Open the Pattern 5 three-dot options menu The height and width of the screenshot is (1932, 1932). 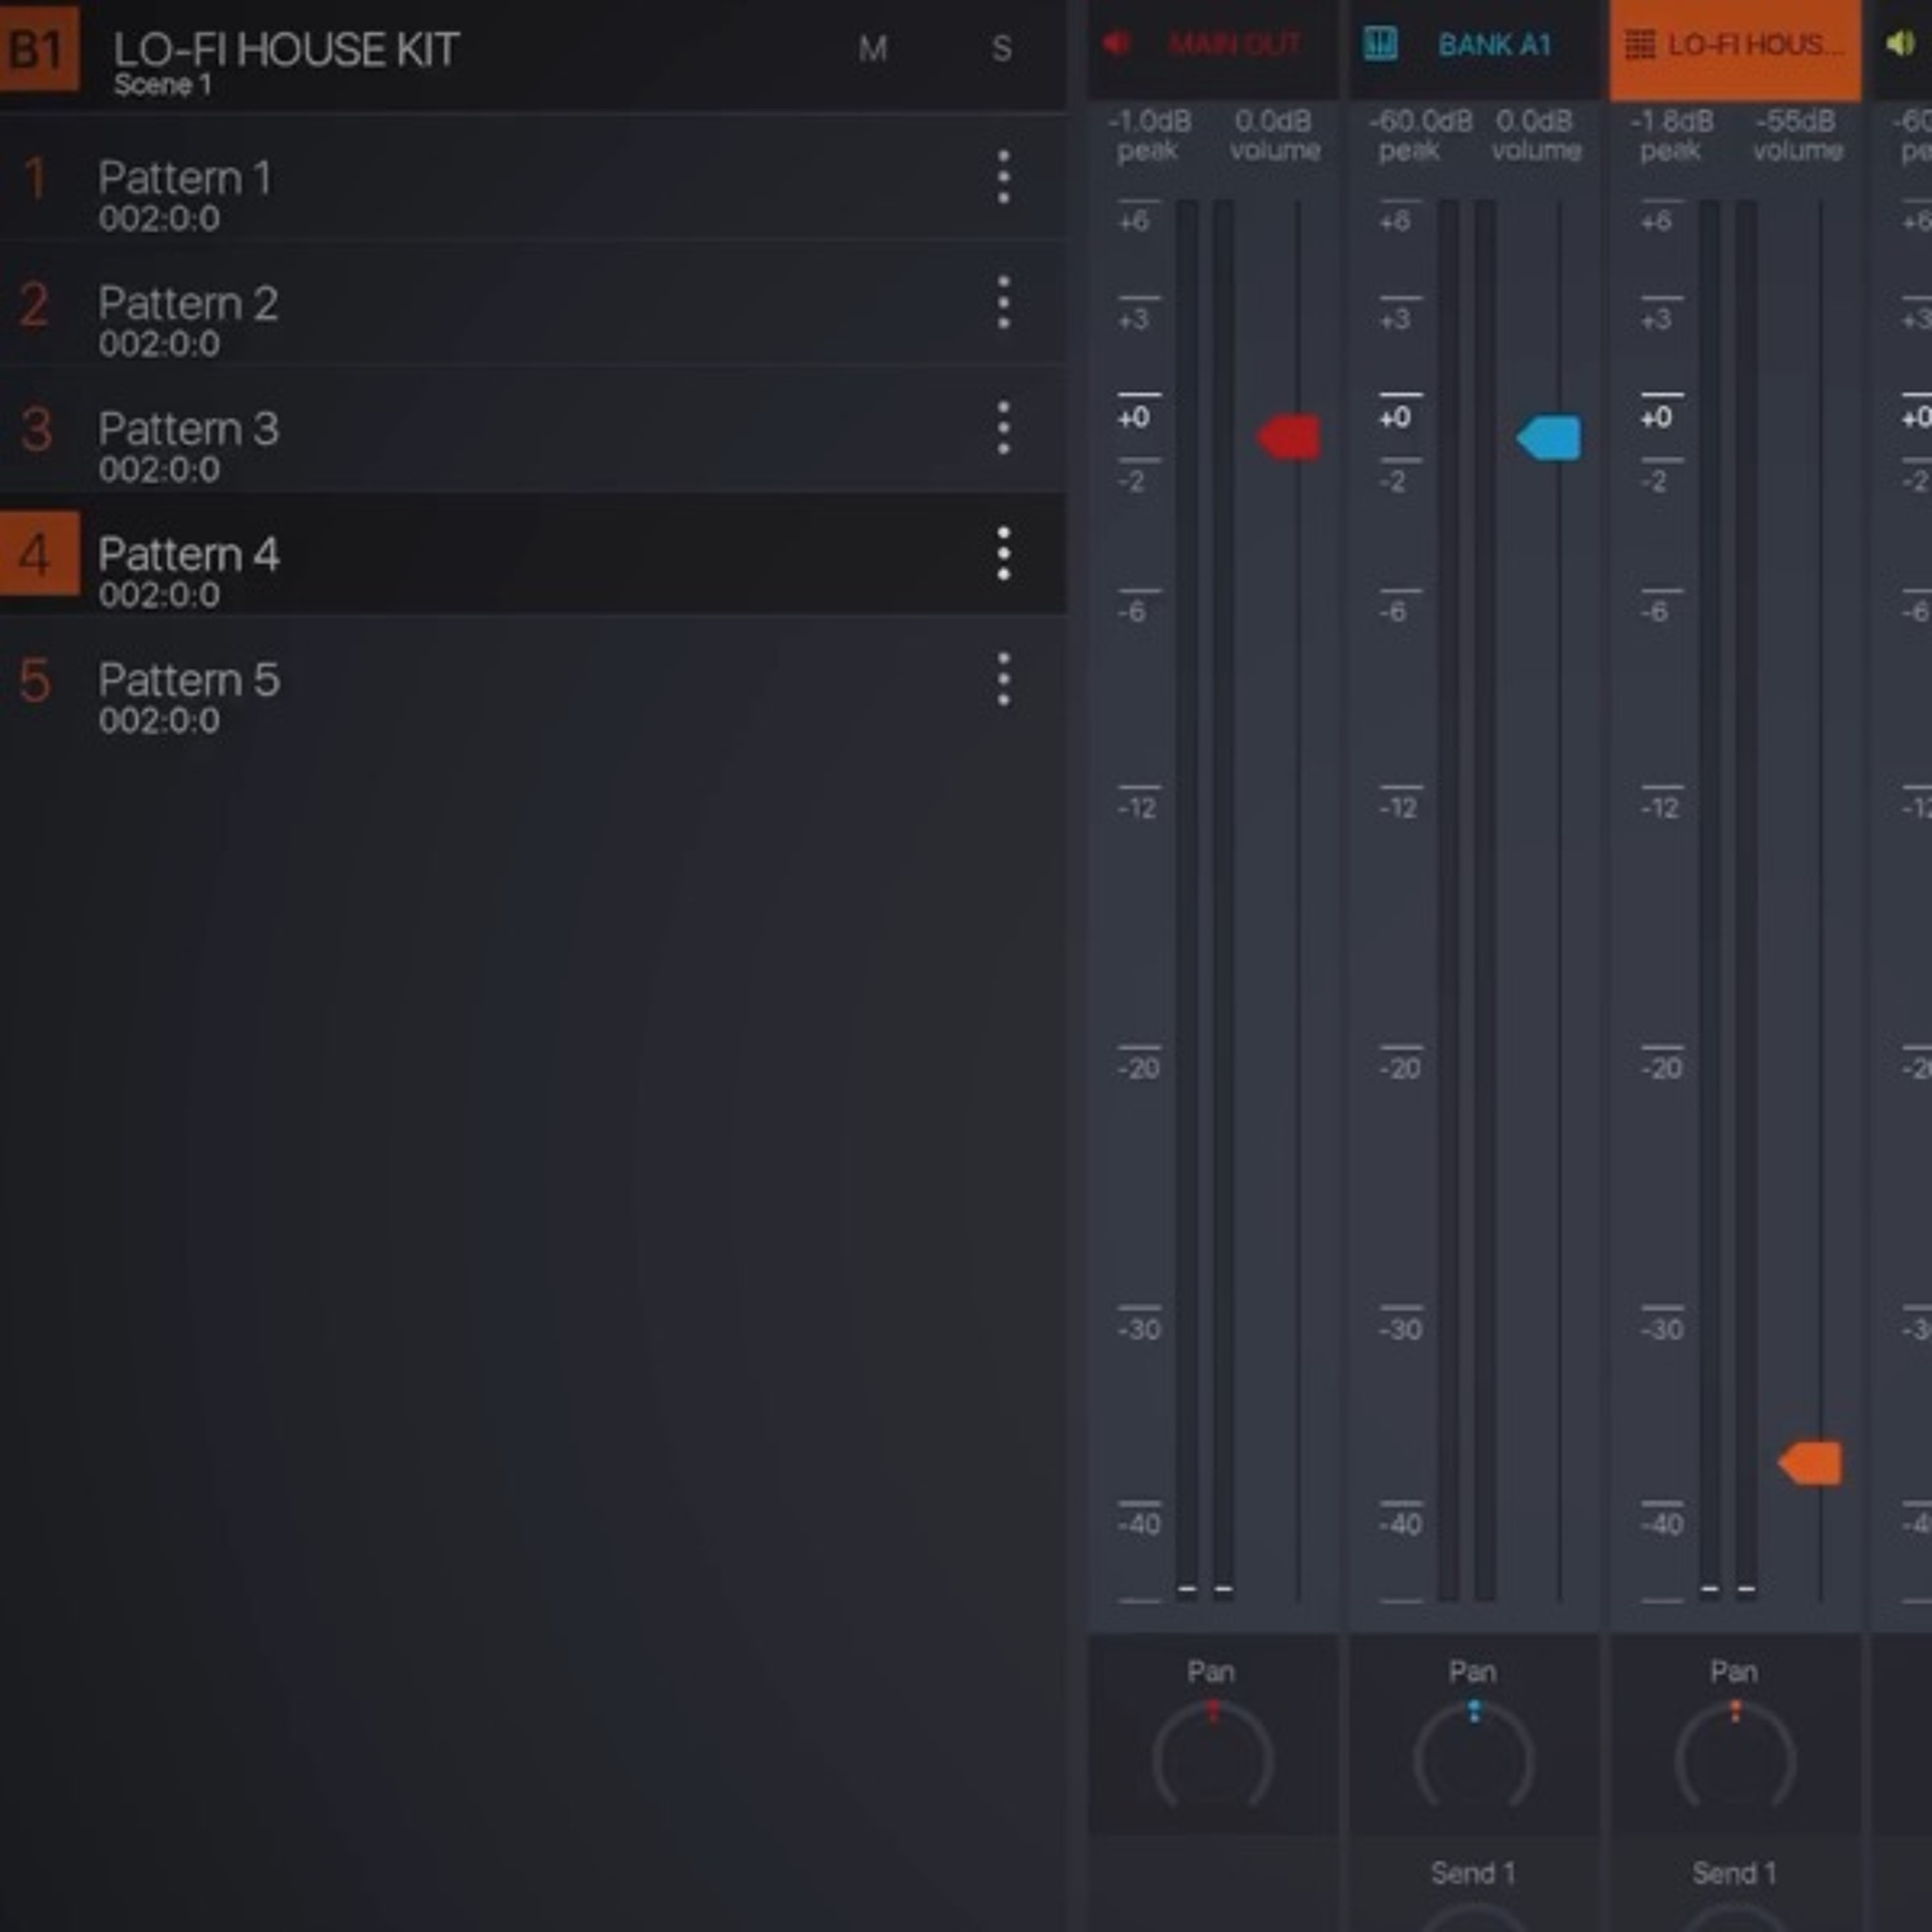[x=1003, y=680]
